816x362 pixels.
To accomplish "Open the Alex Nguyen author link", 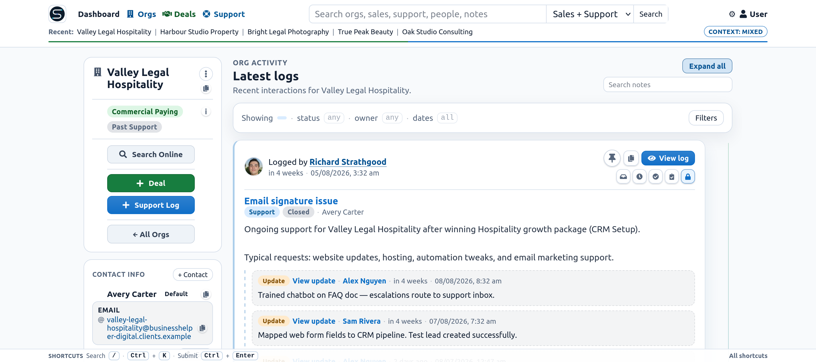I will click(x=364, y=281).
